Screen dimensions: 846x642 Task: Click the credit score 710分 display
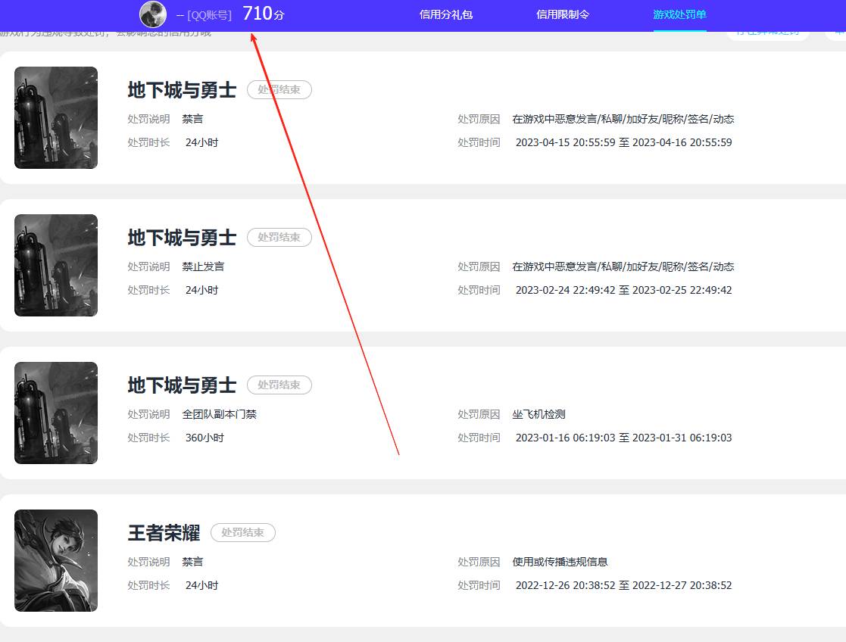click(263, 13)
